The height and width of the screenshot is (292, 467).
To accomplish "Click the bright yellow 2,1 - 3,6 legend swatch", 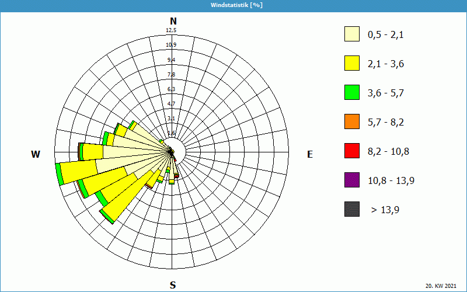I will point(352,63).
